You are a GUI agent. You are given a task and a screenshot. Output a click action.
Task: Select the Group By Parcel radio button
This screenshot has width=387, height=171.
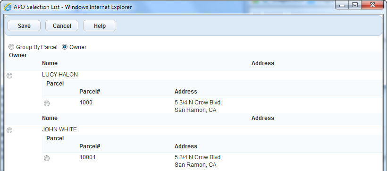pos(11,47)
